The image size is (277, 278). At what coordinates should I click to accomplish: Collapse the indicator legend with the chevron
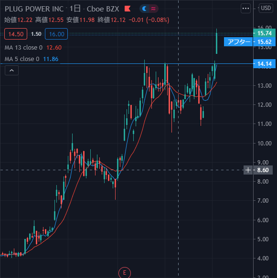click(11, 71)
